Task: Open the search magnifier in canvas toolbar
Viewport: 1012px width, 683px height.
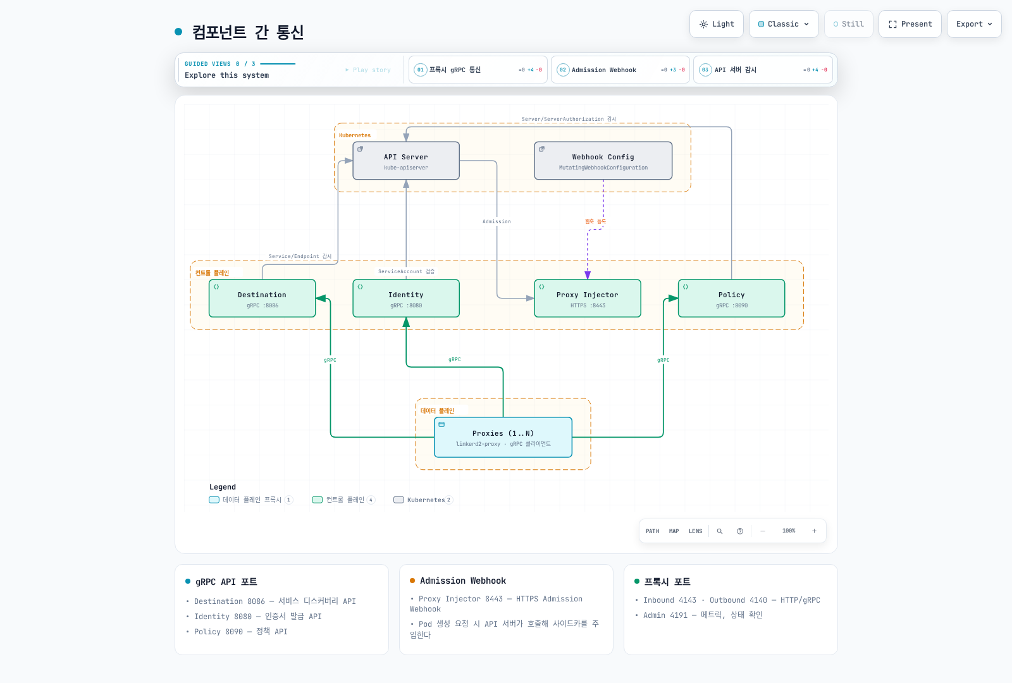Action: [719, 531]
